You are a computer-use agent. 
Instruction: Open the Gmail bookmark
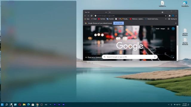[94, 19]
